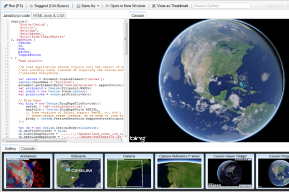Select the Cesium preview tab

(138, 16)
